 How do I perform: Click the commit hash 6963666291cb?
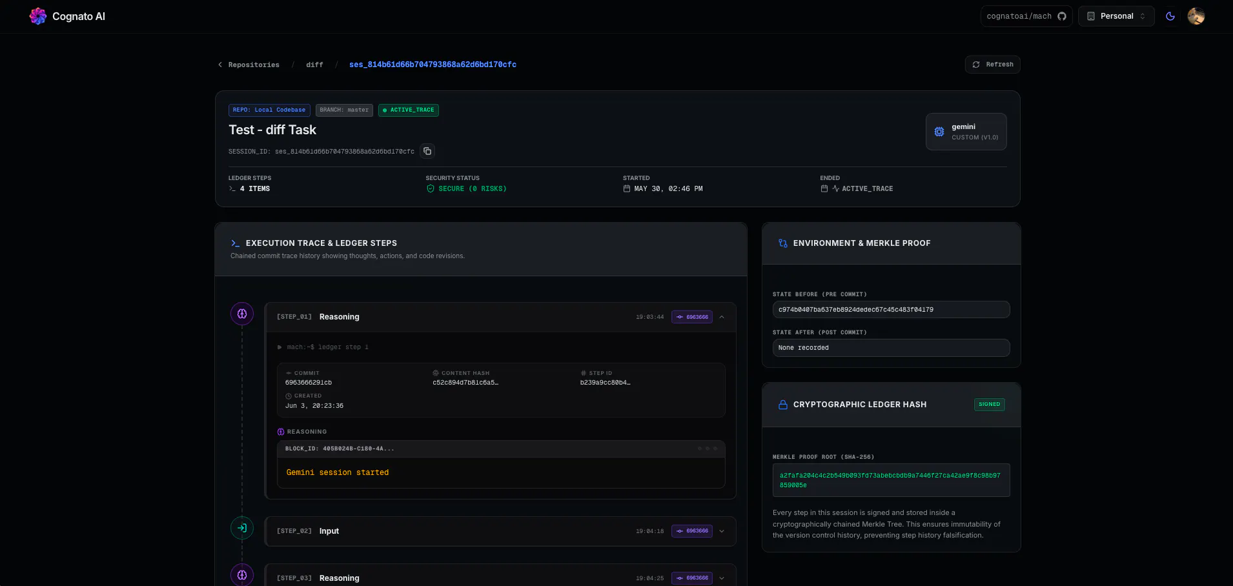(x=309, y=383)
